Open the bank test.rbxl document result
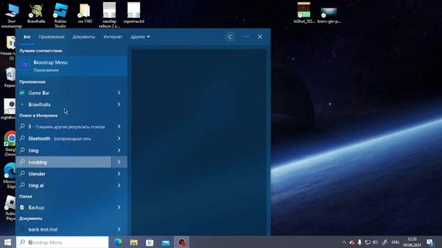This screenshot has width=442, height=248. (64, 229)
